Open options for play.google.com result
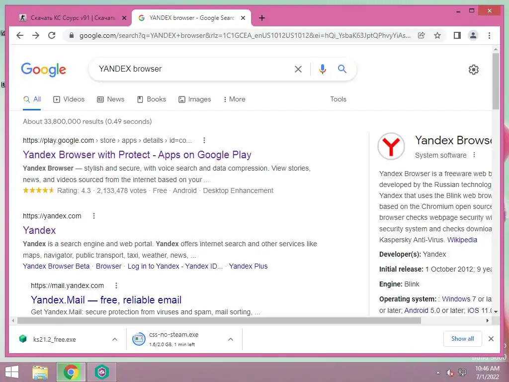 coord(204,140)
